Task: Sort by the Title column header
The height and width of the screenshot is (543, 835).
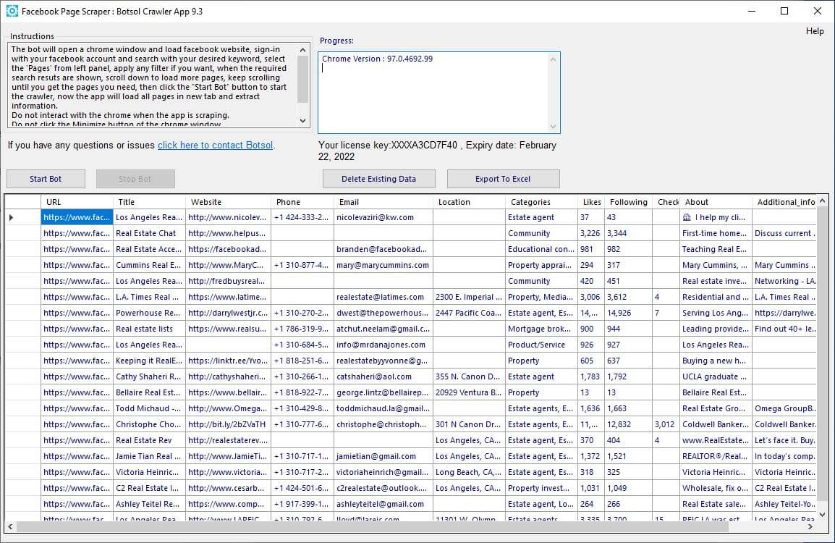Action: (149, 202)
